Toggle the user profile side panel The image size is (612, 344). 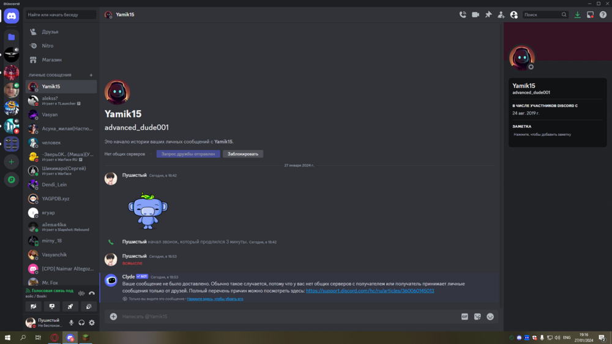pyautogui.click(x=514, y=15)
